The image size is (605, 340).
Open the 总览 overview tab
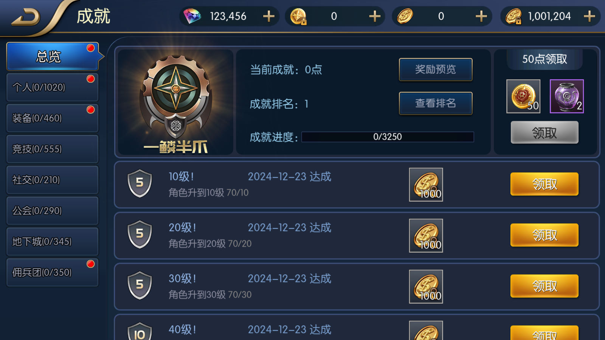click(x=53, y=57)
